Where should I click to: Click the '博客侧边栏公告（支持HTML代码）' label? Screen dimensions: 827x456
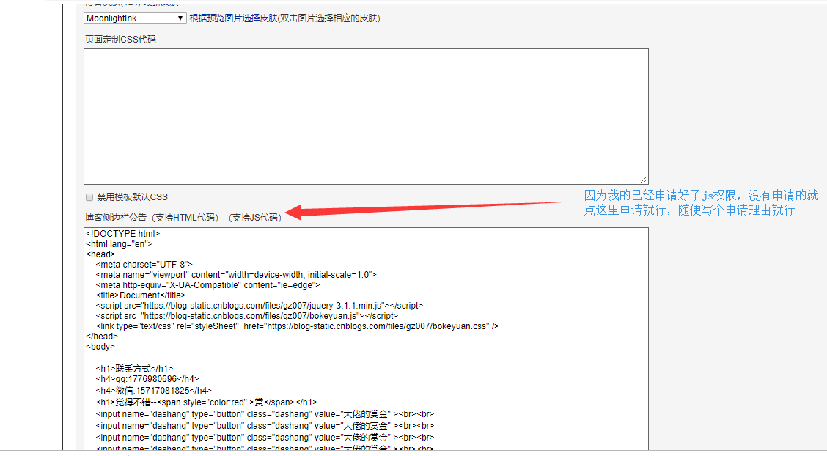152,217
